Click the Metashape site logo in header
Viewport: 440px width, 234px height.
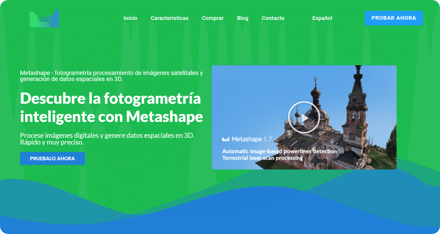coord(44,18)
